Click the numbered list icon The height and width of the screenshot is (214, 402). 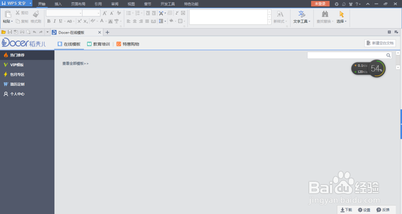pyautogui.click(x=137, y=13)
